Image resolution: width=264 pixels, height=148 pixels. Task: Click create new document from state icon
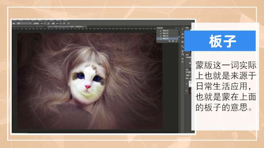(169, 41)
